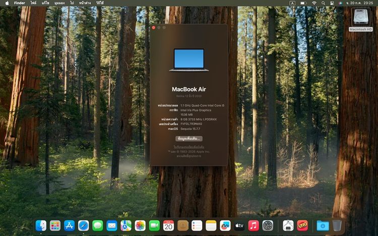
Task: Open the Finder menu in menu bar
Action: coord(20,3)
